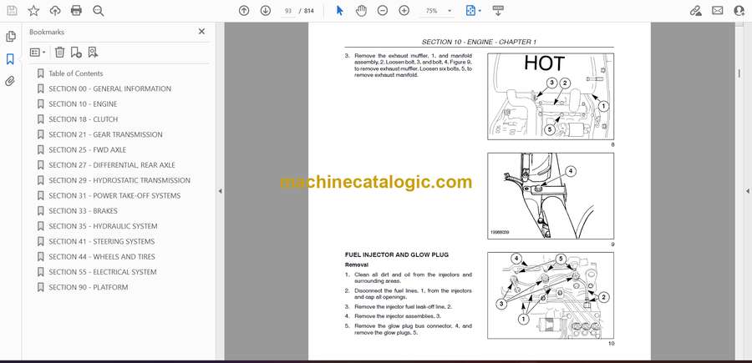Open SECTION 21 - GEAR TRANSMISSION bookmark
The height and width of the screenshot is (363, 752).
point(105,134)
